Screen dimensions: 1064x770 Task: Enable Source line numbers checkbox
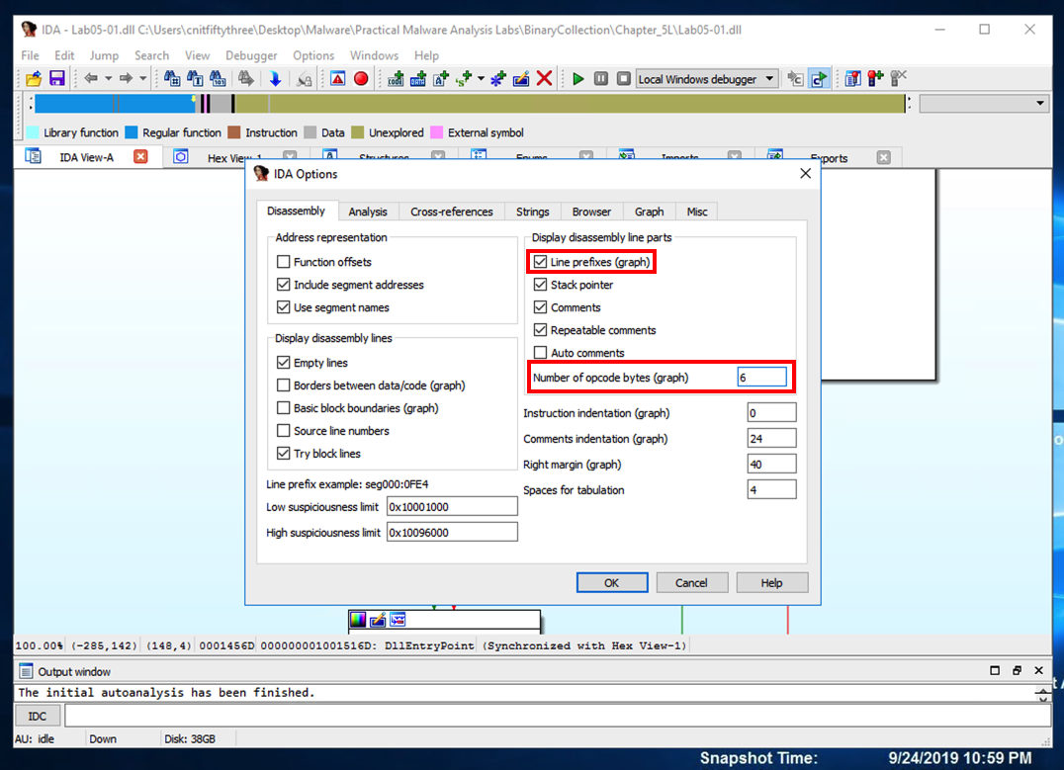point(284,431)
